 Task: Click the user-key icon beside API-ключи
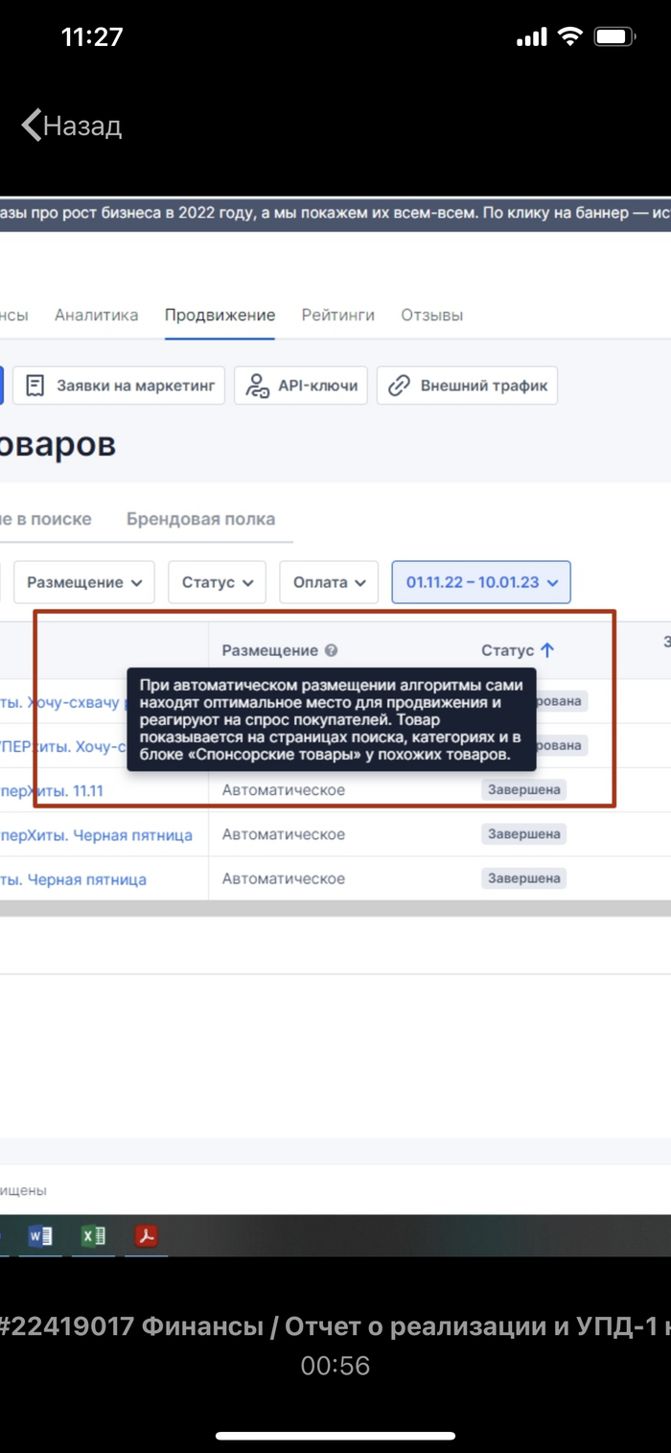click(257, 386)
